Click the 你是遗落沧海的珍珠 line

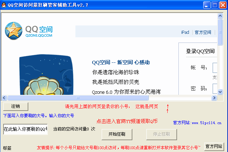116,72
